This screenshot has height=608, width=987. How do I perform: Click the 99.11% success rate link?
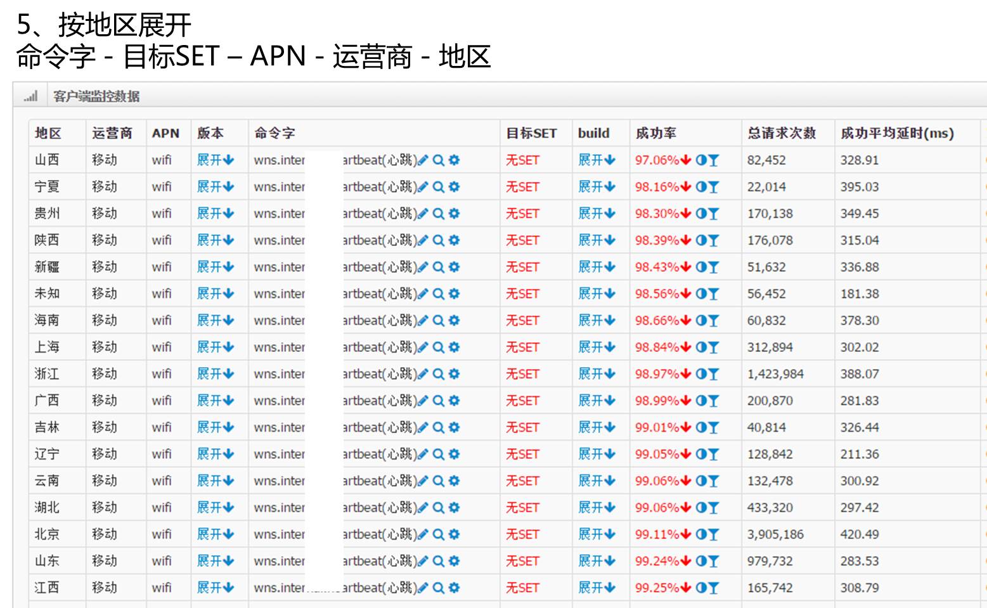657,534
